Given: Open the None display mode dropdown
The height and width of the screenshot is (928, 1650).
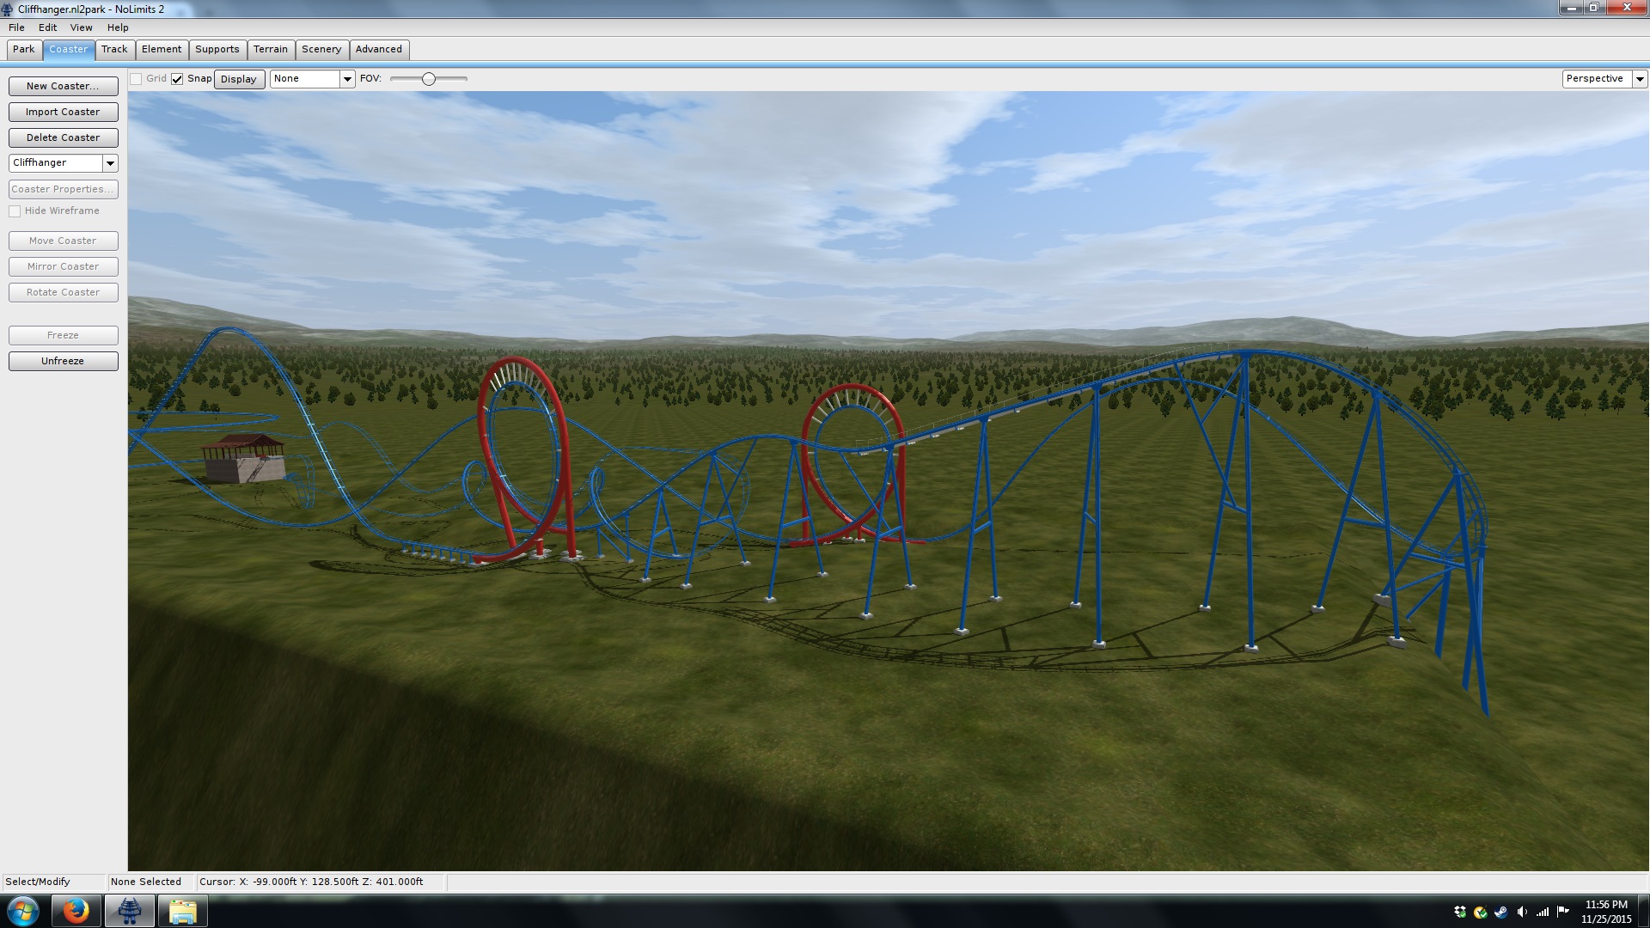Looking at the screenshot, I should click(x=347, y=79).
